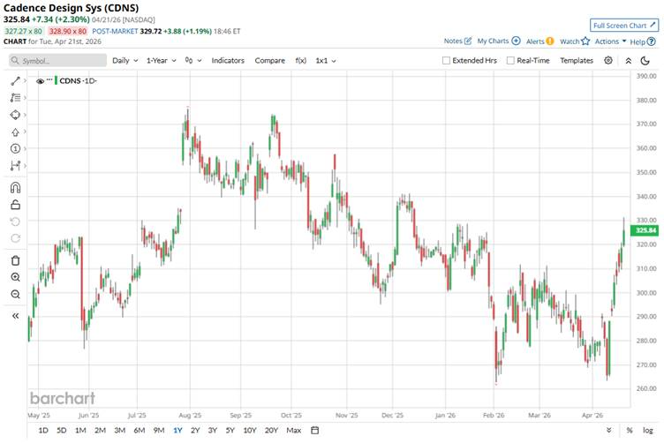Select the 1D range tab

coord(43,431)
